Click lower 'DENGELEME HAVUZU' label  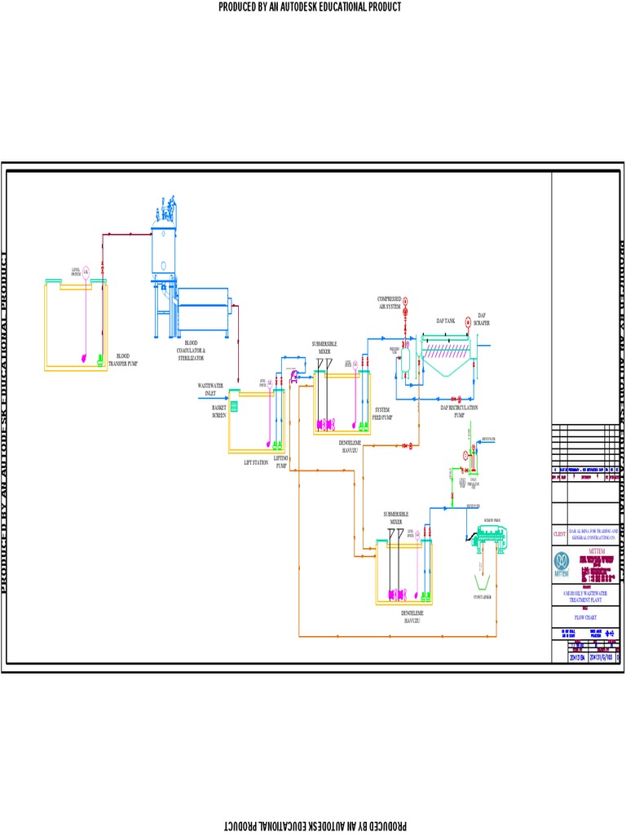pos(412,616)
